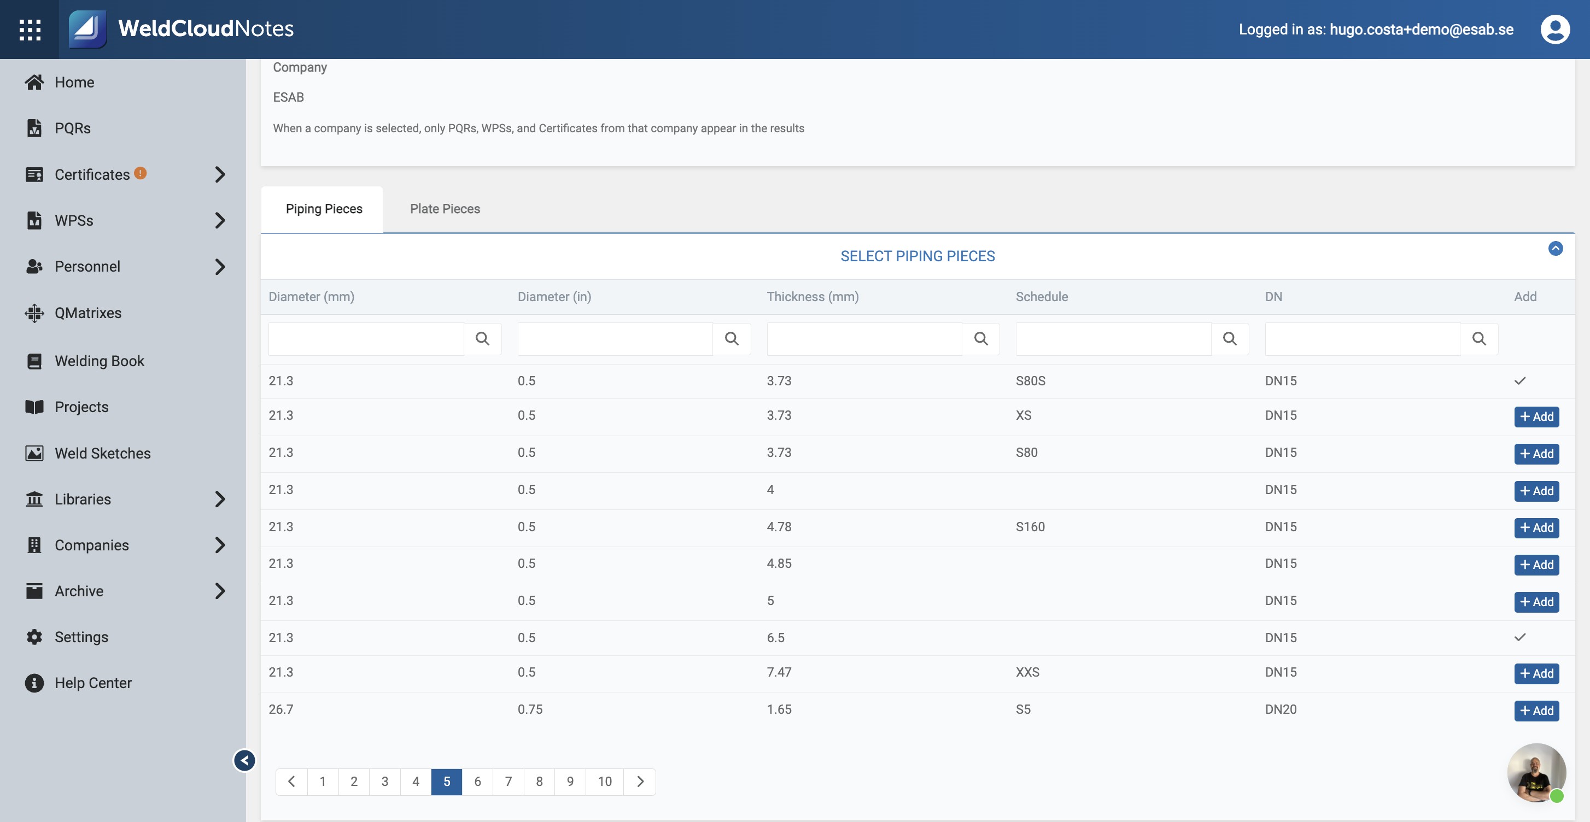1590x822 pixels.
Task: Go to previous page with left arrow
Action: point(291,782)
